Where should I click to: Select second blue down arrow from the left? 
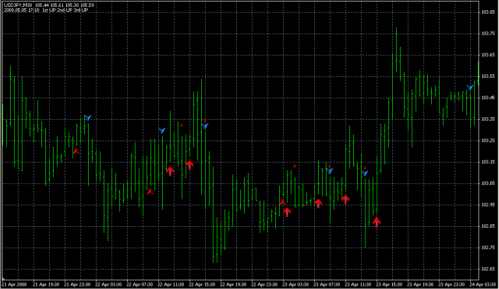[162, 130]
